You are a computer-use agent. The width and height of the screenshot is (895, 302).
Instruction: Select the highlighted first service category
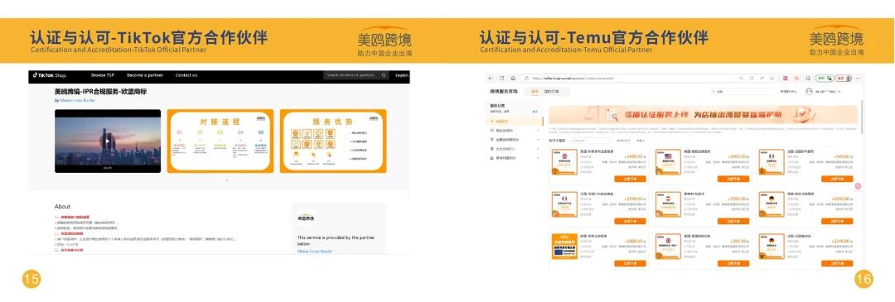515,122
